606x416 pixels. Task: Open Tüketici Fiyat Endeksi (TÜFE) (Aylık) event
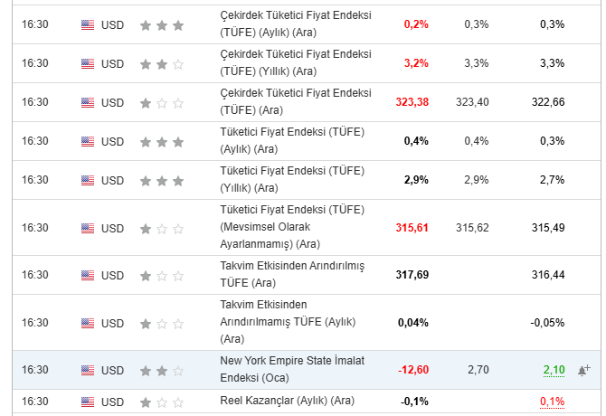292,140
